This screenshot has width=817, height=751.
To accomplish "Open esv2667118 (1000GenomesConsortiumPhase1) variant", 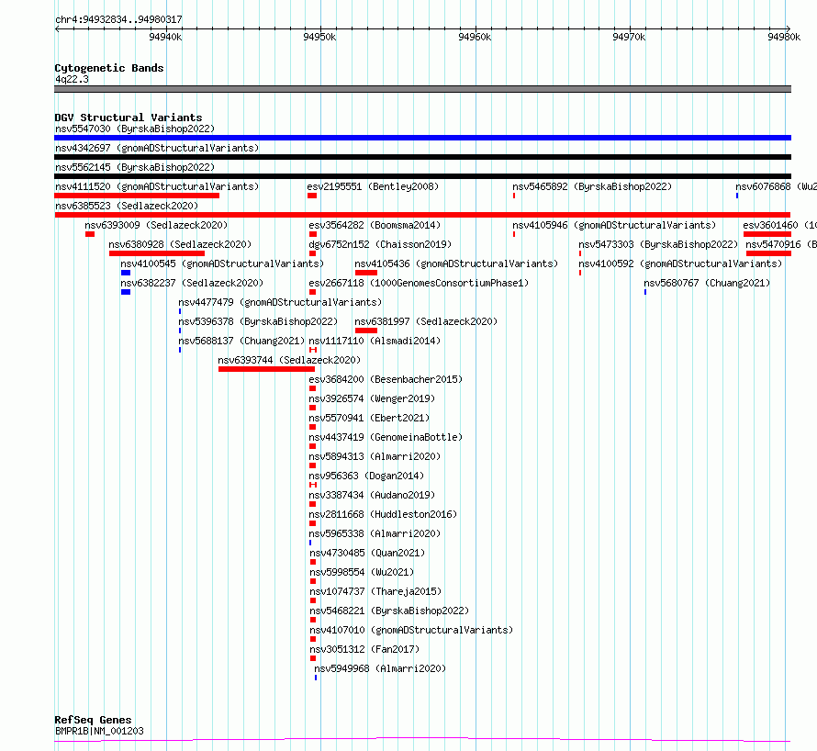I will point(419,283).
